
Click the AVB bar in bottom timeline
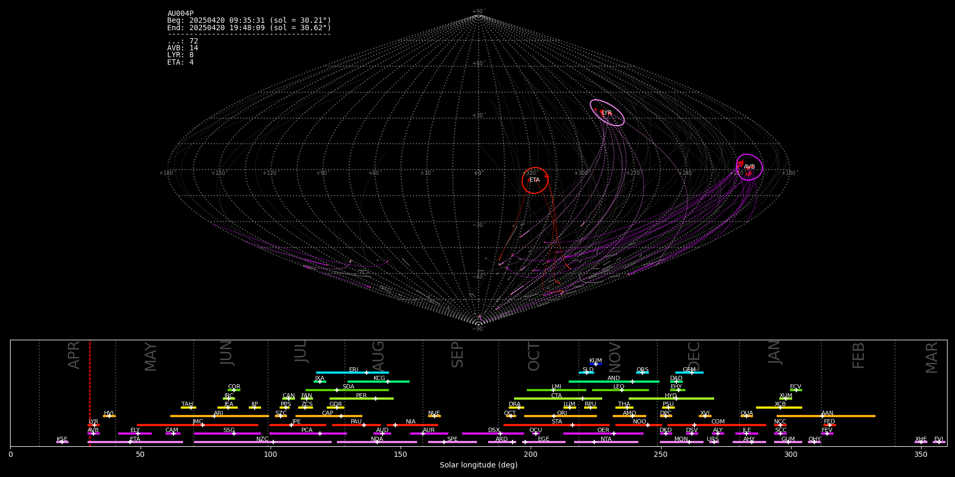[93, 434]
